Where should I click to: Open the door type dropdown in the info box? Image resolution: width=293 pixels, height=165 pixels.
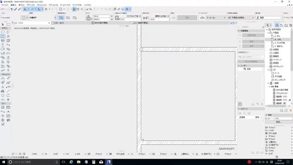55,17
